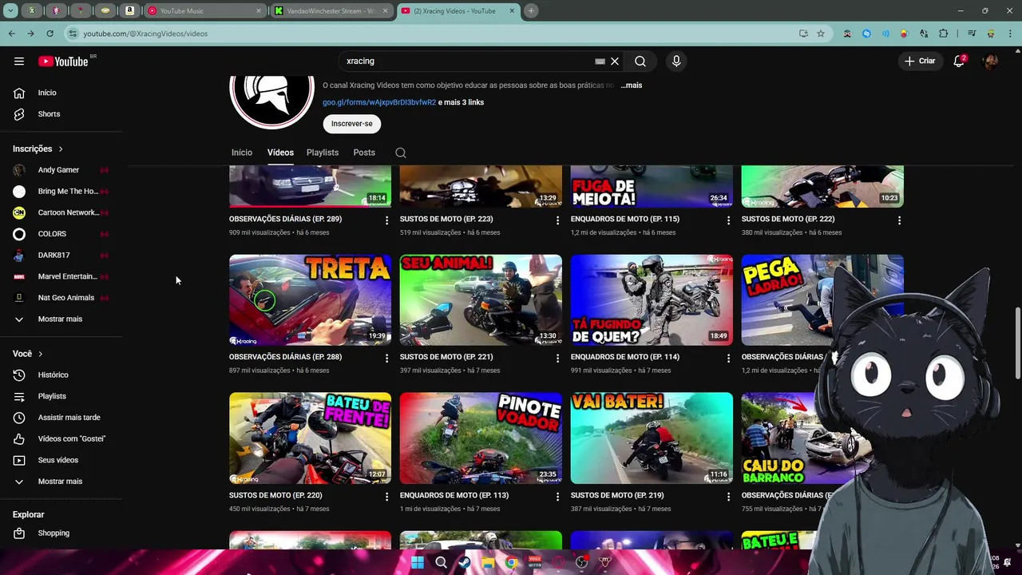
Task: Expand Mostrar mais under Você
Action: click(61, 482)
